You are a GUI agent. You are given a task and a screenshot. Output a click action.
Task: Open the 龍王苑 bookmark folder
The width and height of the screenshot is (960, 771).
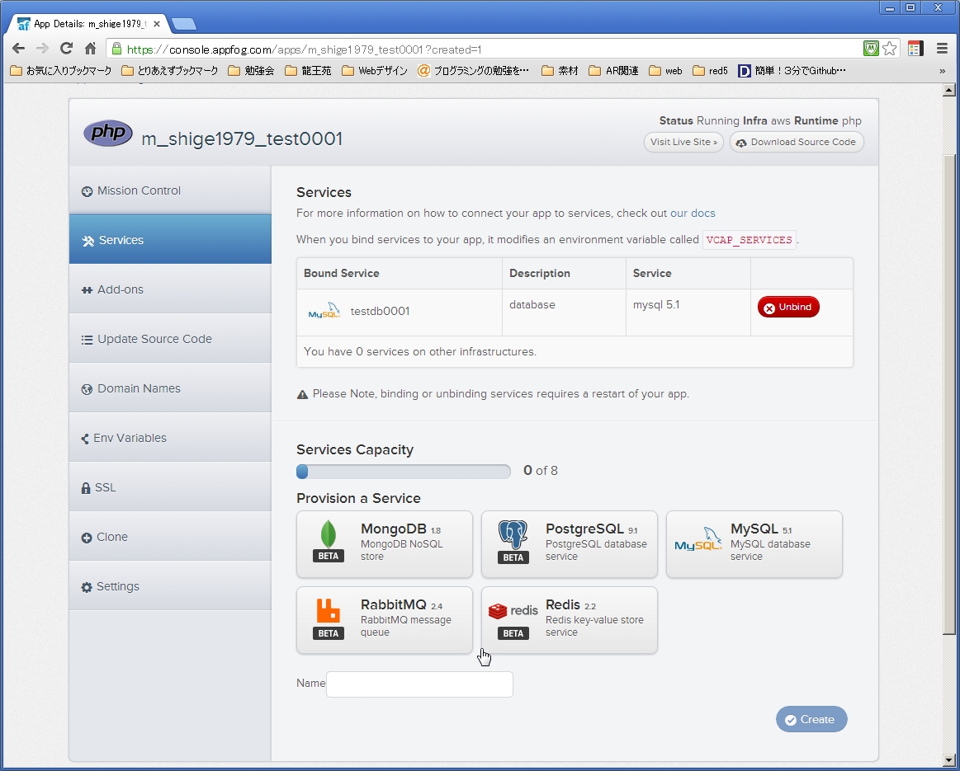[x=308, y=71]
